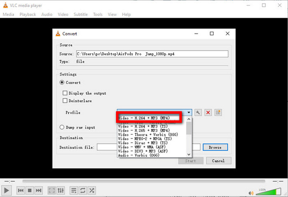
Task: Click the Stop playback button
Action: click(x=30, y=190)
